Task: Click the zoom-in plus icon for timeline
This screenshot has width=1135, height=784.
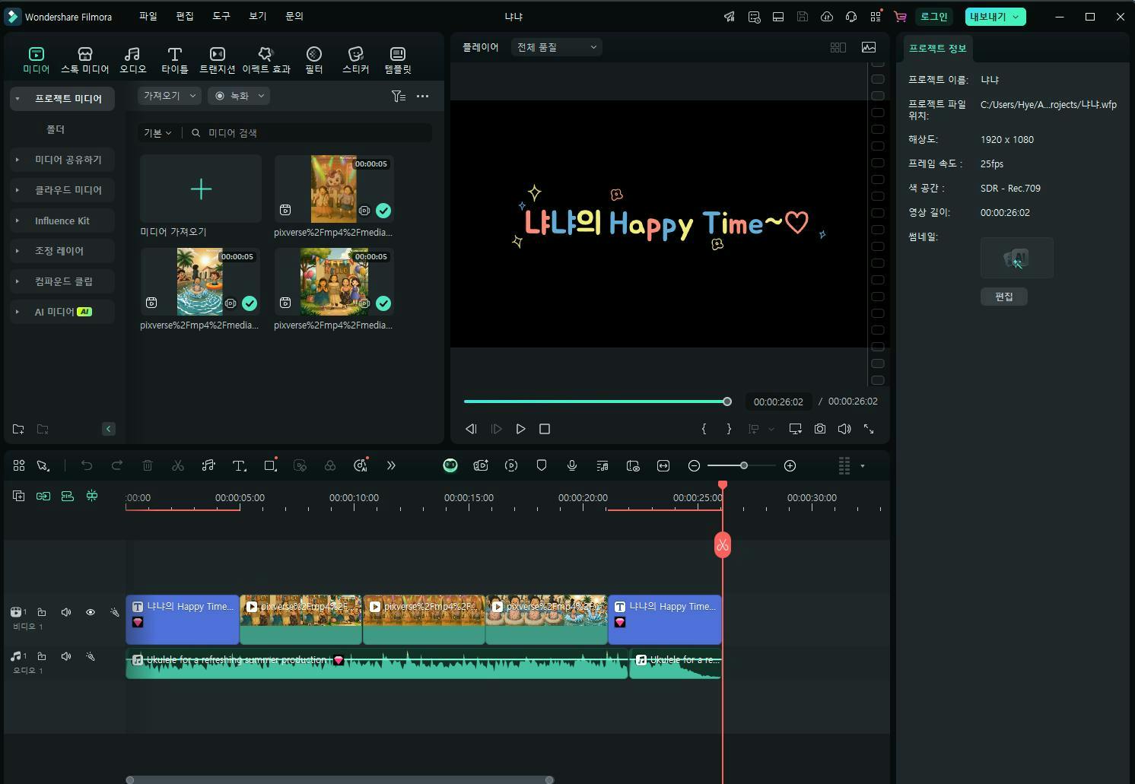Action: tap(790, 465)
